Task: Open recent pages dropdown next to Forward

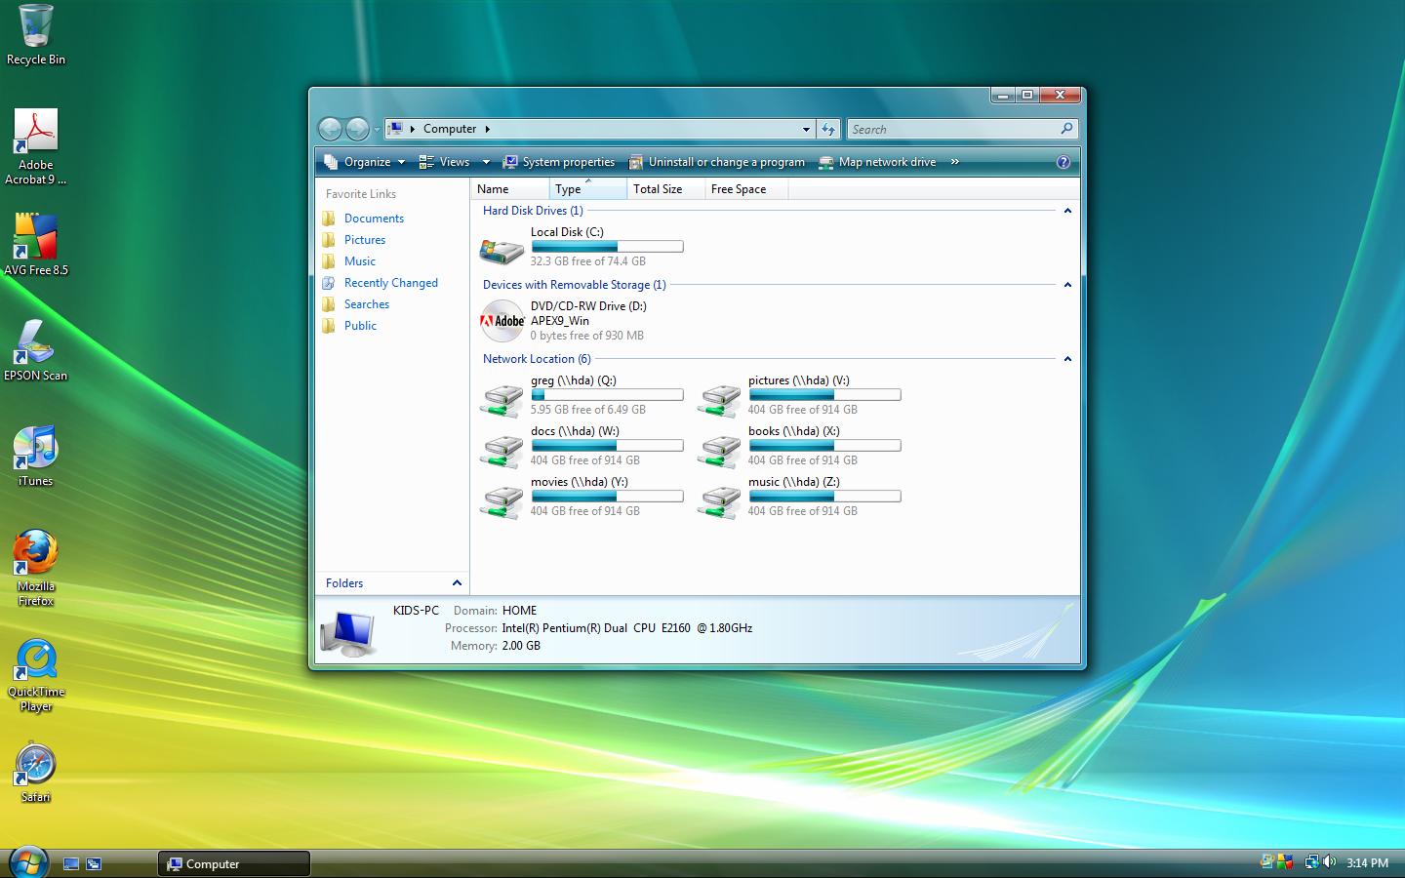Action: pos(377,130)
